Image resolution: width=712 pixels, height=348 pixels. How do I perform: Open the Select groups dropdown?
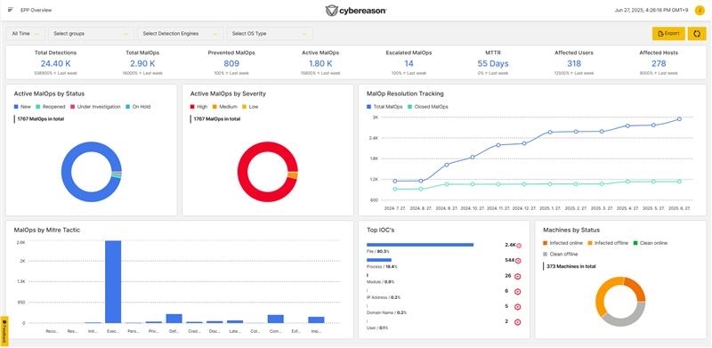pos(91,34)
